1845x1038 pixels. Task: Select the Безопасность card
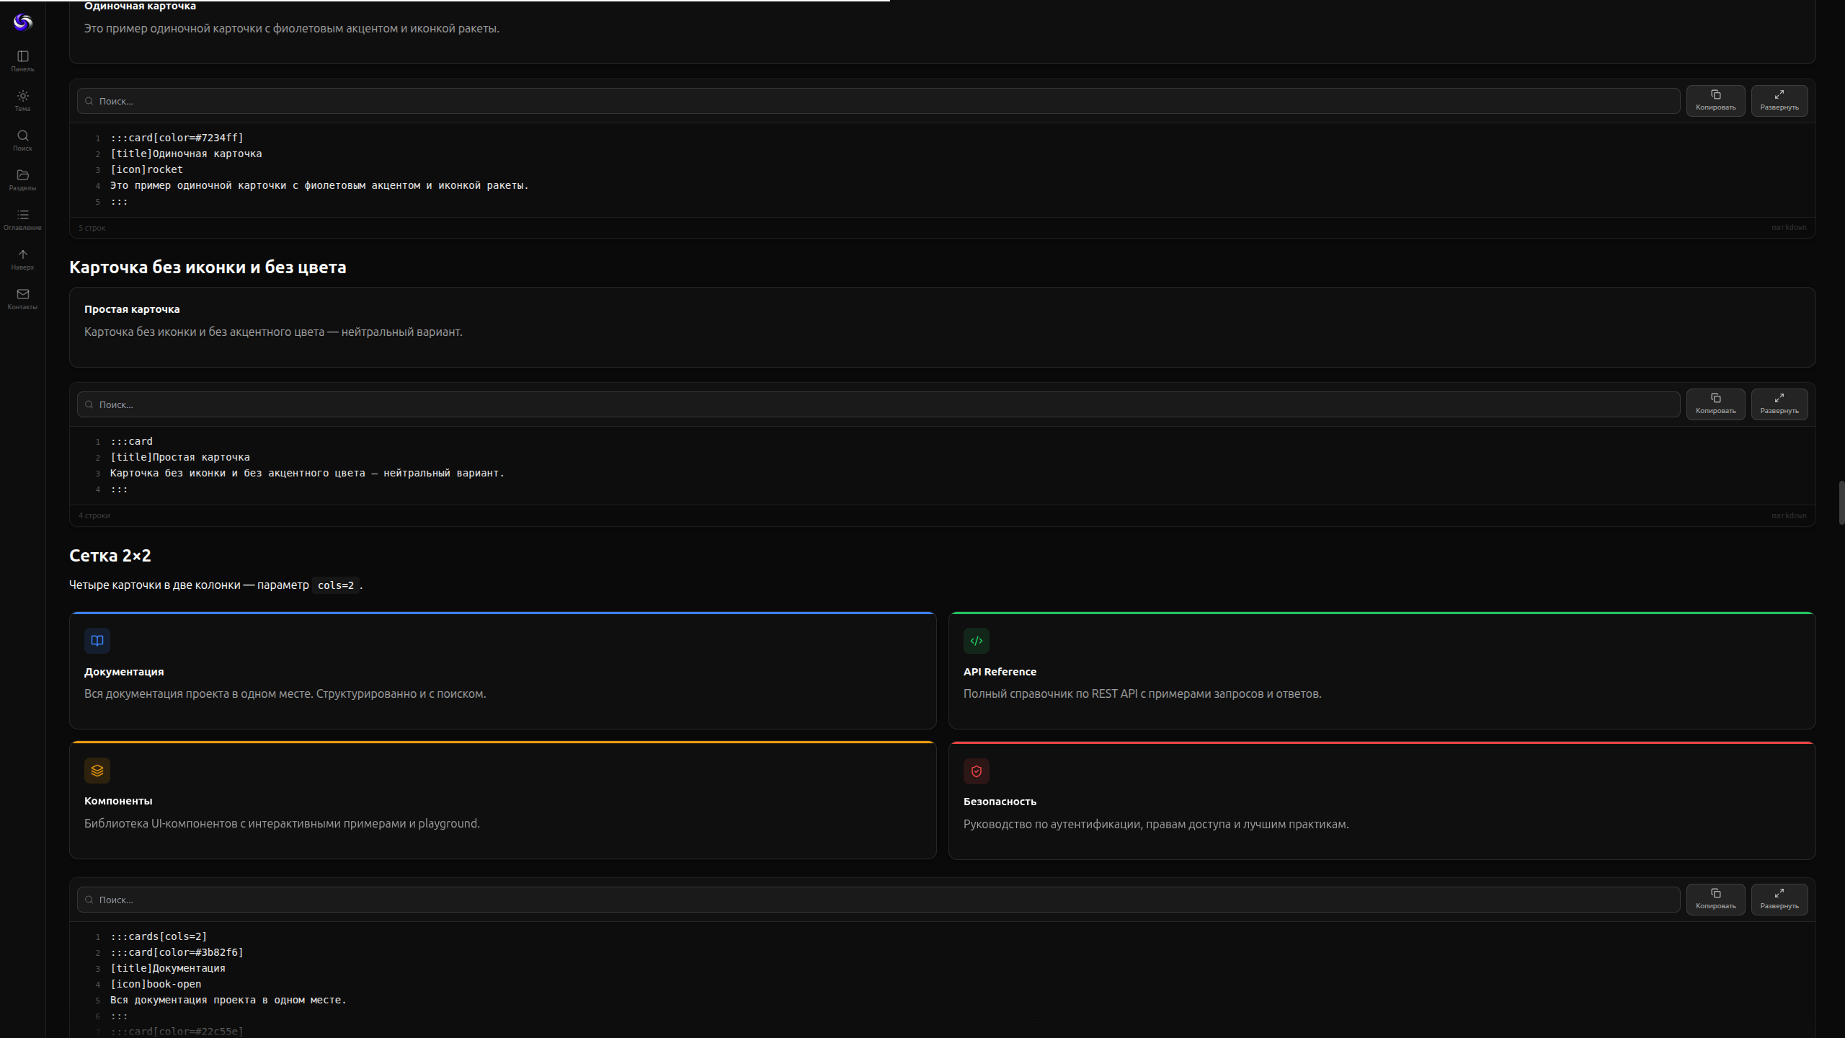coord(1381,800)
